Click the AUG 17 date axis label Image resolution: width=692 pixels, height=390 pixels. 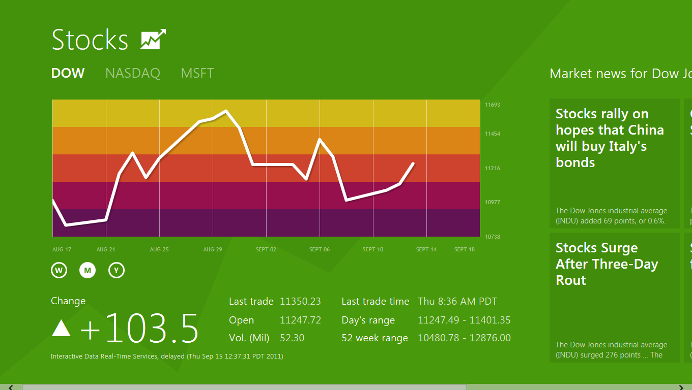62,249
